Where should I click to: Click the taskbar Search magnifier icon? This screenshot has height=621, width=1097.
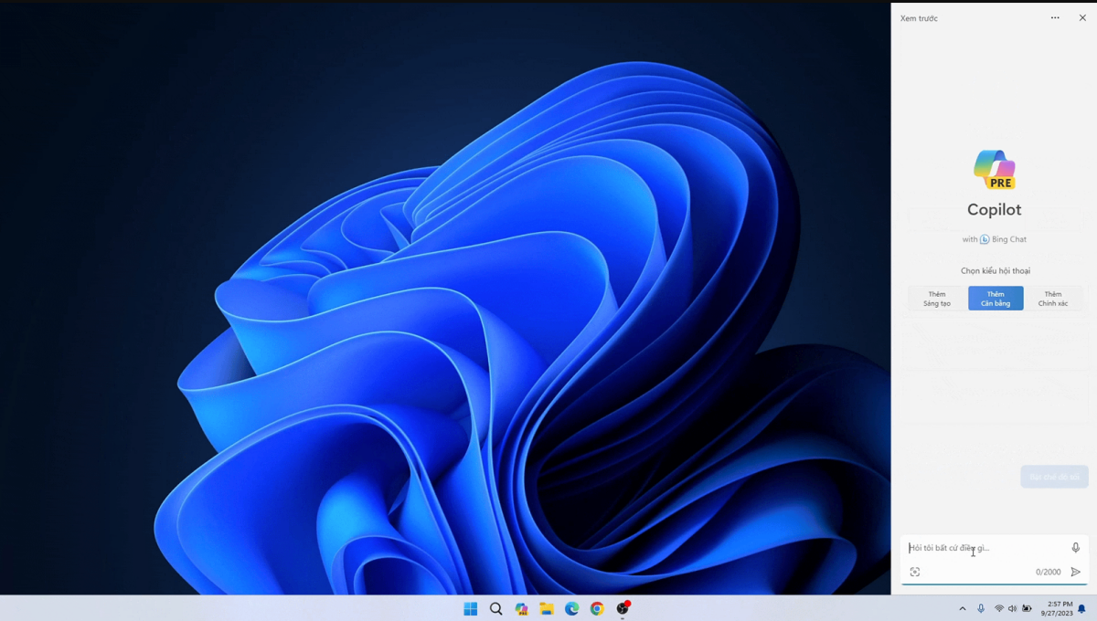[x=496, y=609]
